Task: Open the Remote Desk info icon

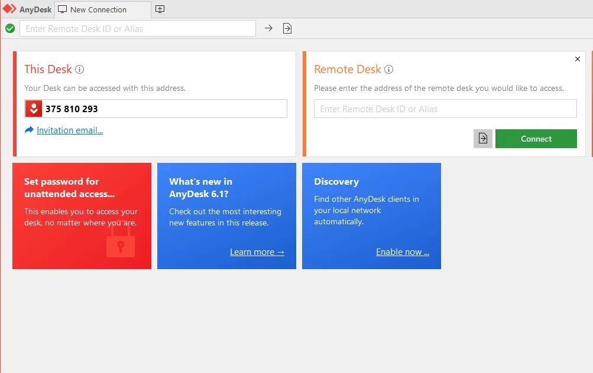Action: pos(389,70)
